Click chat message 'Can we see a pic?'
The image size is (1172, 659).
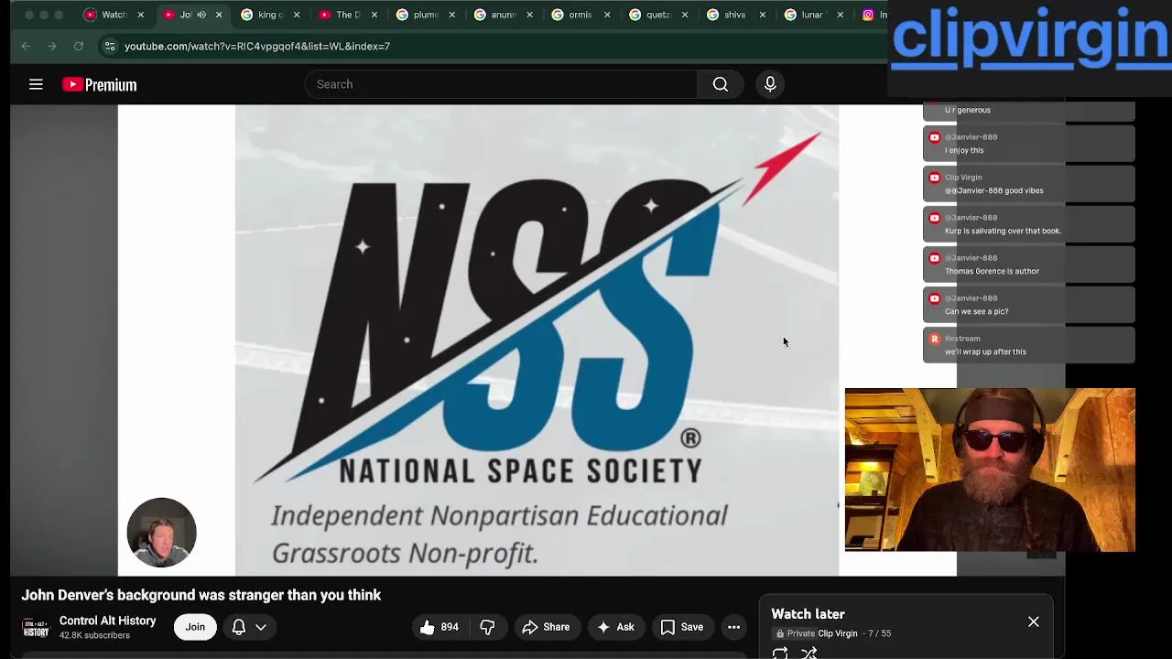tap(976, 311)
